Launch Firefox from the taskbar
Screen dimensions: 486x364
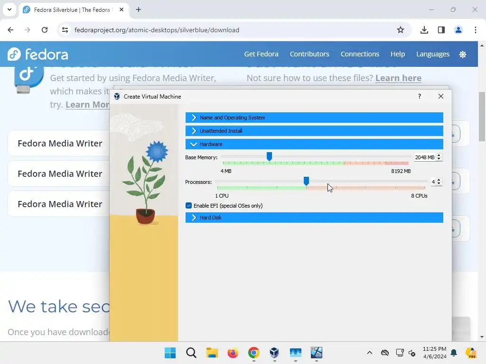[x=233, y=353]
